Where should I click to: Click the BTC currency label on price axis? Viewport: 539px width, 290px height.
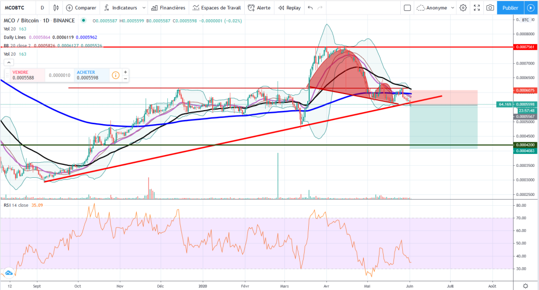coord(525,20)
